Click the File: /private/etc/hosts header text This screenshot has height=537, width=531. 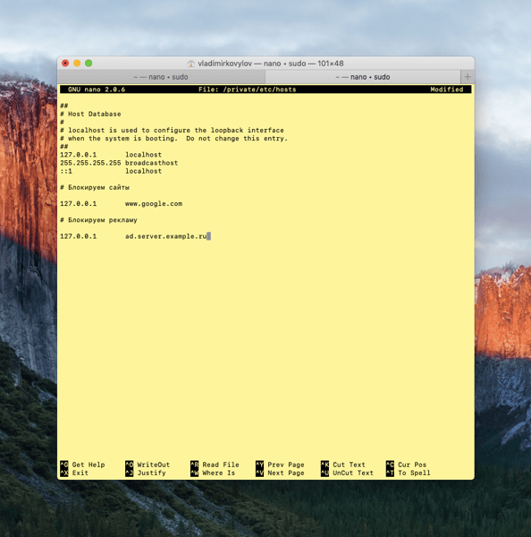click(248, 89)
